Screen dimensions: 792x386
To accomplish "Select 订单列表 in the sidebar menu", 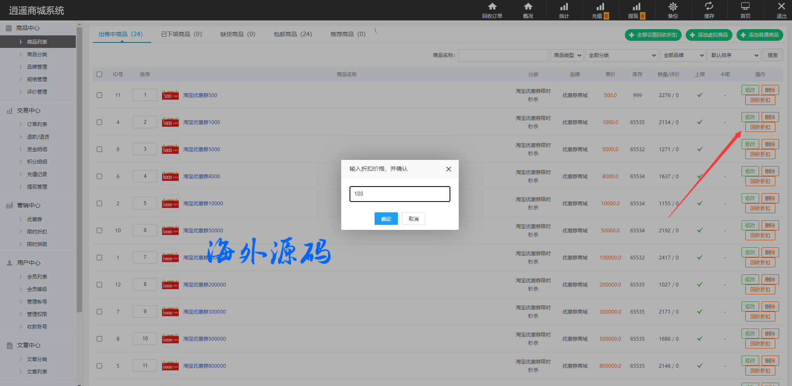I will point(37,125).
